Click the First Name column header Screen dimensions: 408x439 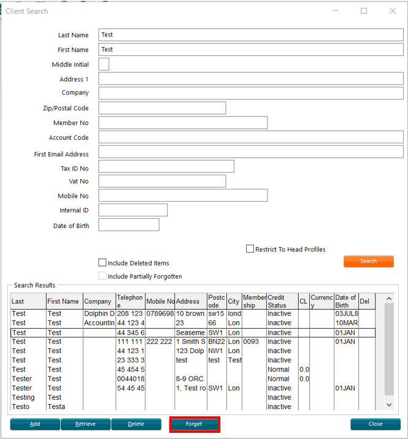pyautogui.click(x=64, y=301)
